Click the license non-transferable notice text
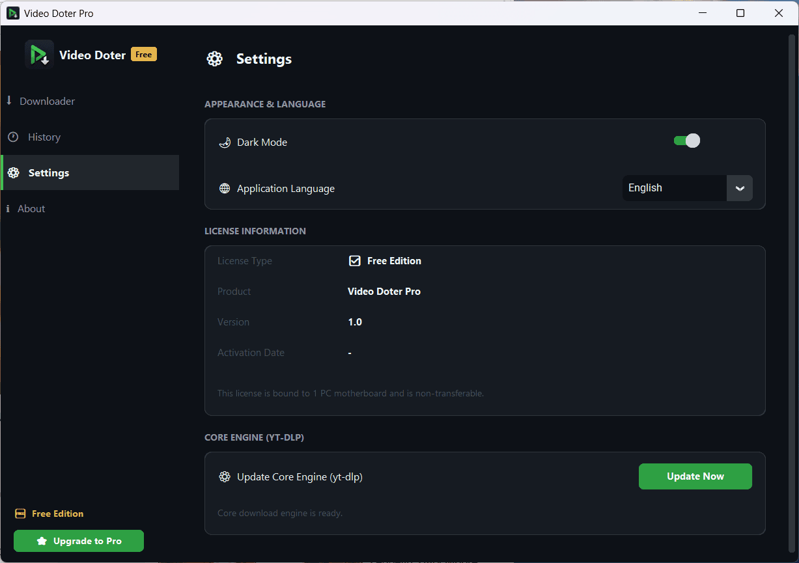The height and width of the screenshot is (563, 799). [x=351, y=393]
